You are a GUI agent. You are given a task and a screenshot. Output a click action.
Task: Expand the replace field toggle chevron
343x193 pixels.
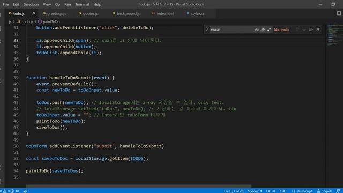click(207, 29)
